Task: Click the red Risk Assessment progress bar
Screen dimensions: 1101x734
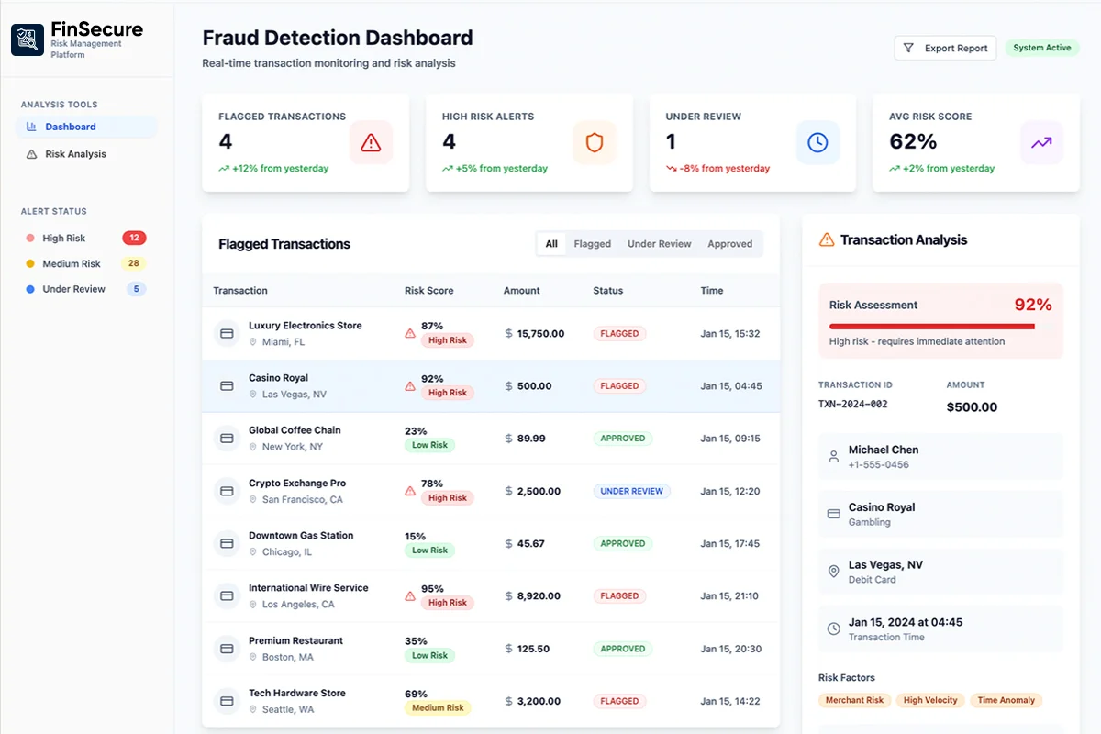Action: pos(931,326)
